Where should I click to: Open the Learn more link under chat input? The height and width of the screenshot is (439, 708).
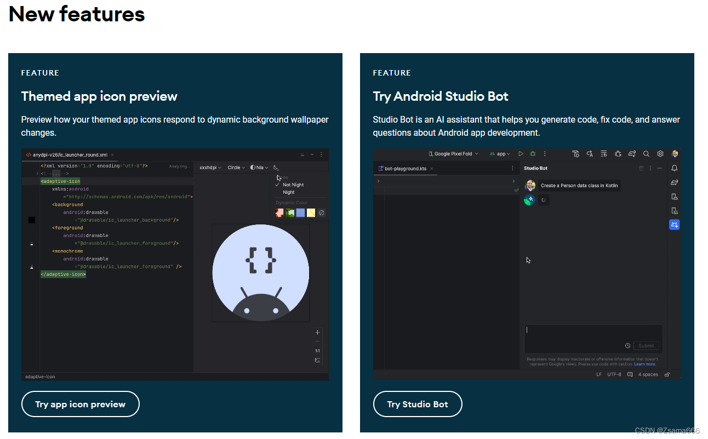644,364
